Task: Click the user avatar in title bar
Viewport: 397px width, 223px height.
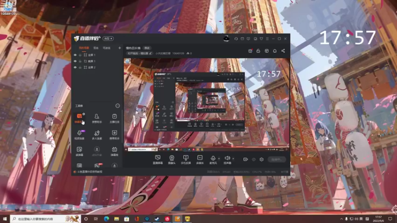Action: [226, 39]
